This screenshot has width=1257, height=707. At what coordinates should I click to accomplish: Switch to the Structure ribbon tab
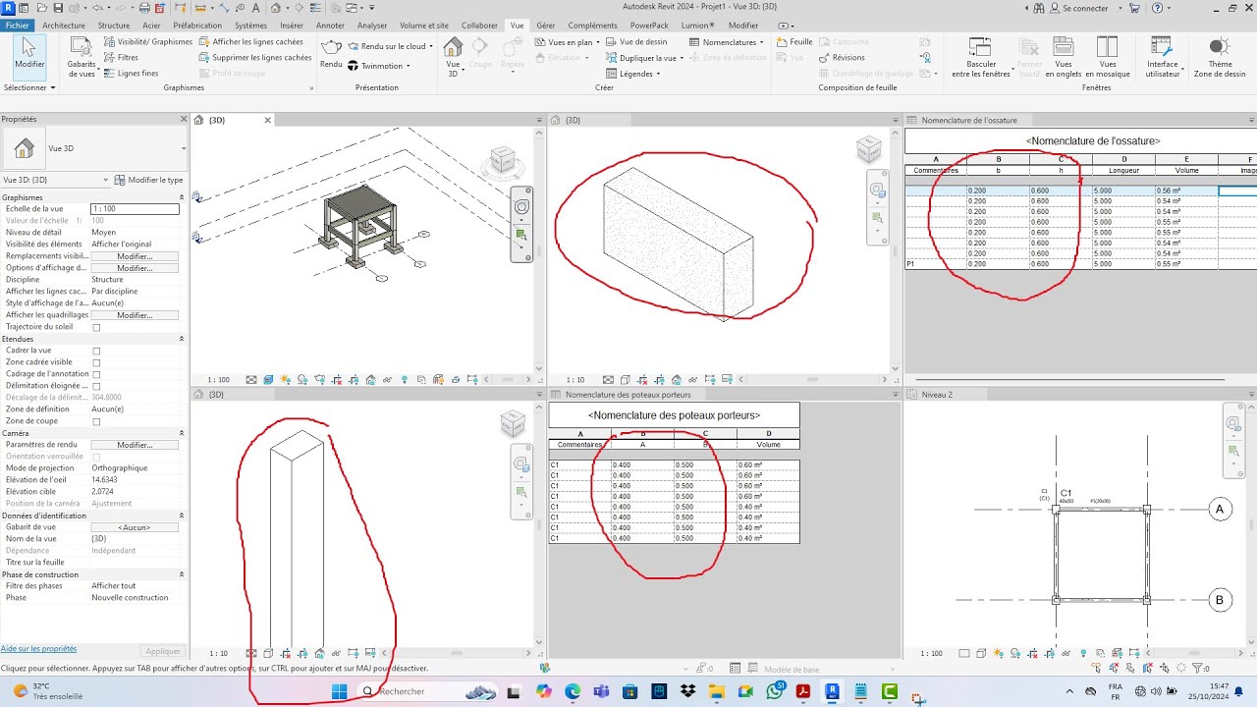[114, 26]
